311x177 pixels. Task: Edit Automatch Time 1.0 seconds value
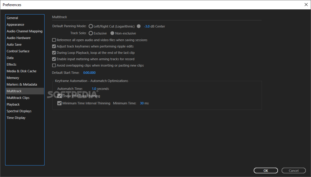tap(94, 89)
